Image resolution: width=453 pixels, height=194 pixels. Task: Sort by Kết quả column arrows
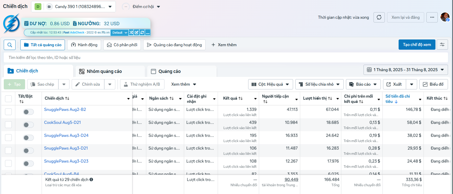pos(240,98)
